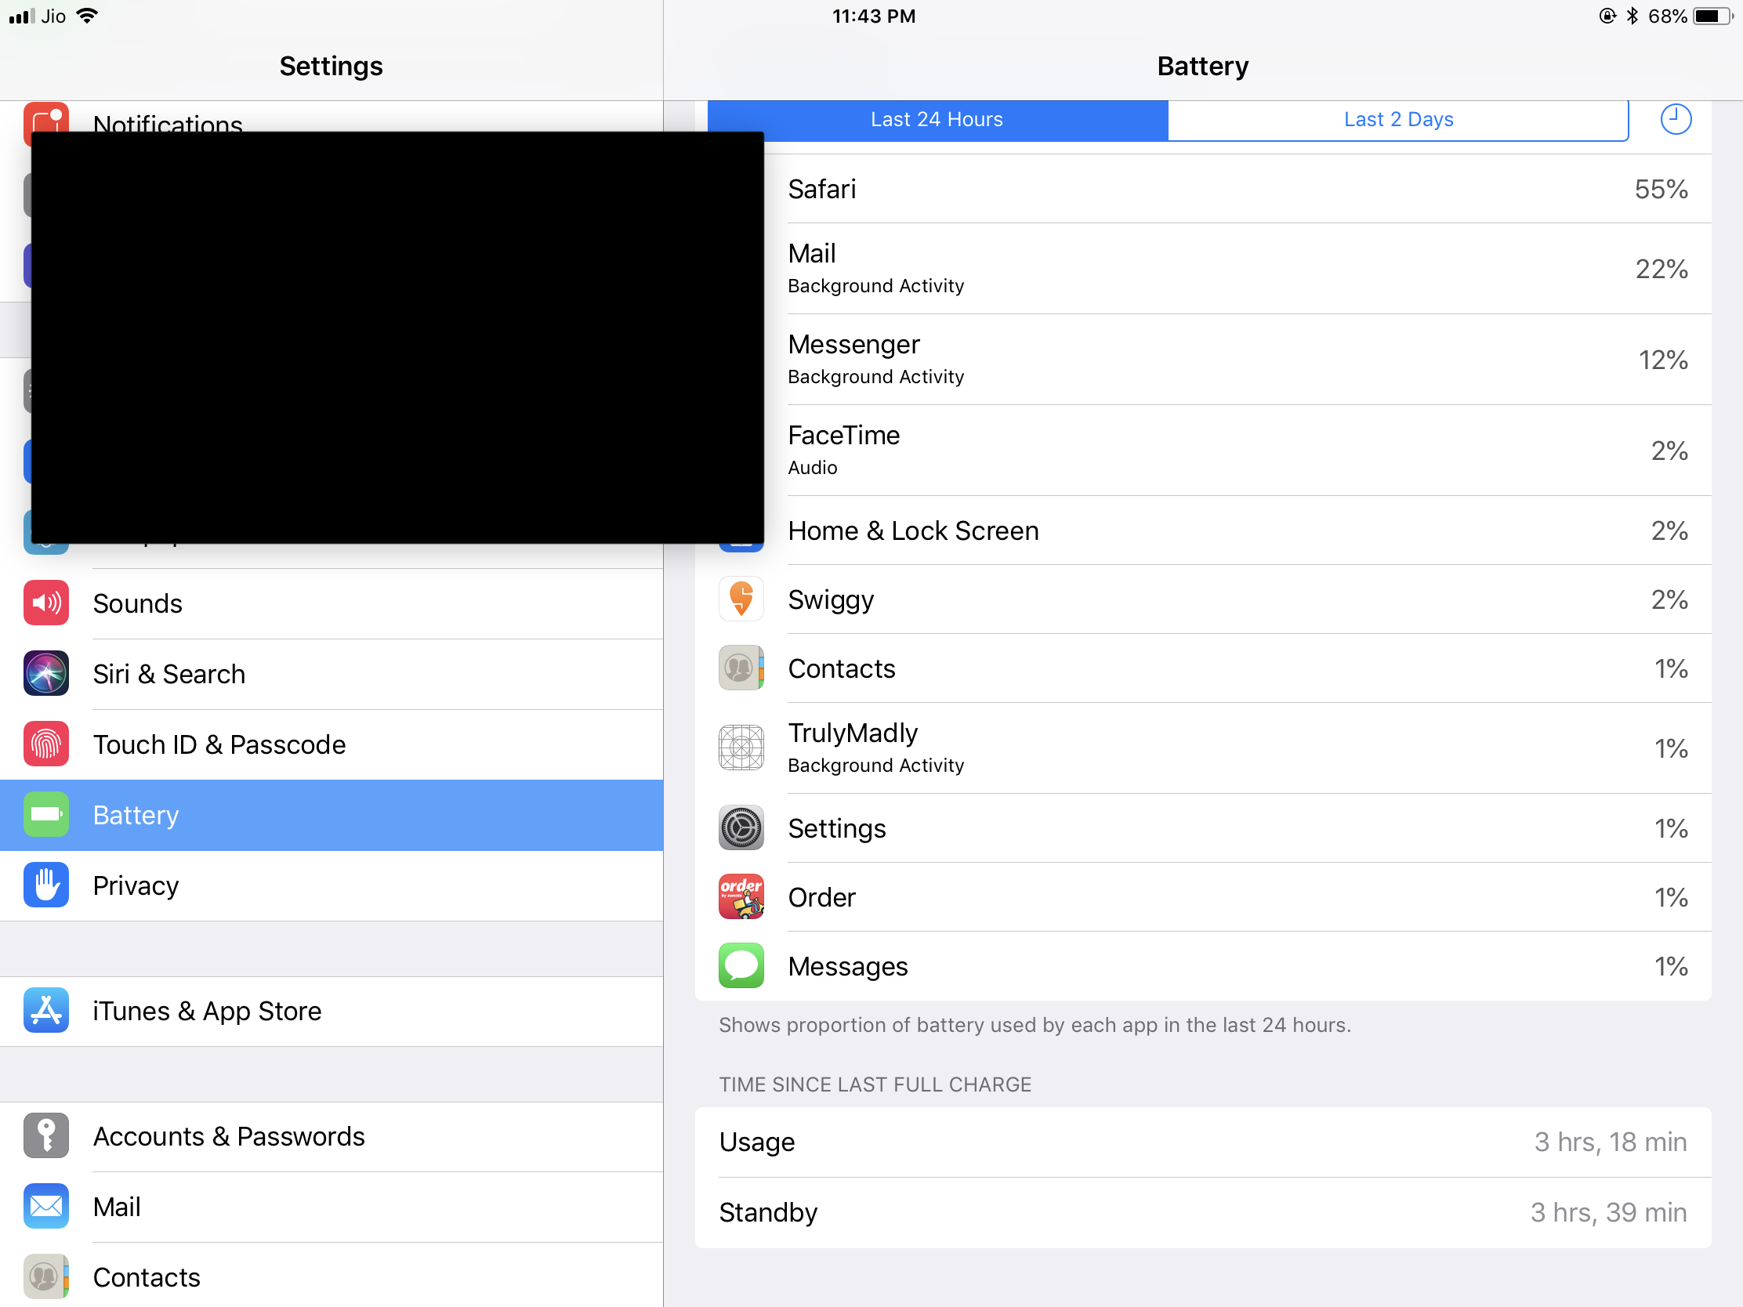Open the Sounds settings icon
Screen dimensions: 1743x1307
[x=45, y=603]
